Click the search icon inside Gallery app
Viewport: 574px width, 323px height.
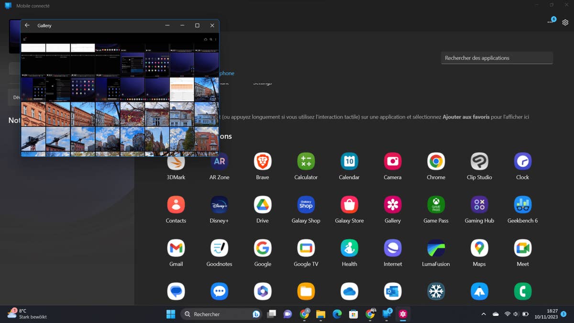211,39
